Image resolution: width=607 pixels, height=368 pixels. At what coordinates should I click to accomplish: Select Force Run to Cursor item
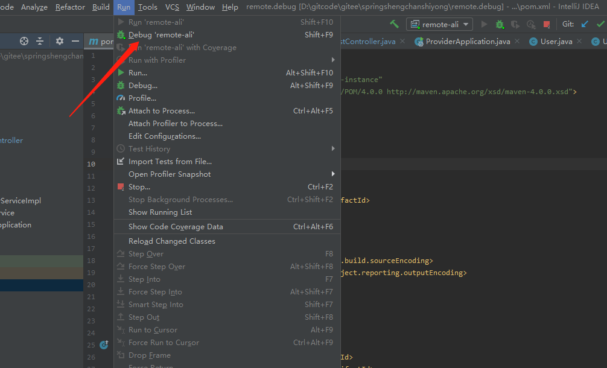click(227, 343)
